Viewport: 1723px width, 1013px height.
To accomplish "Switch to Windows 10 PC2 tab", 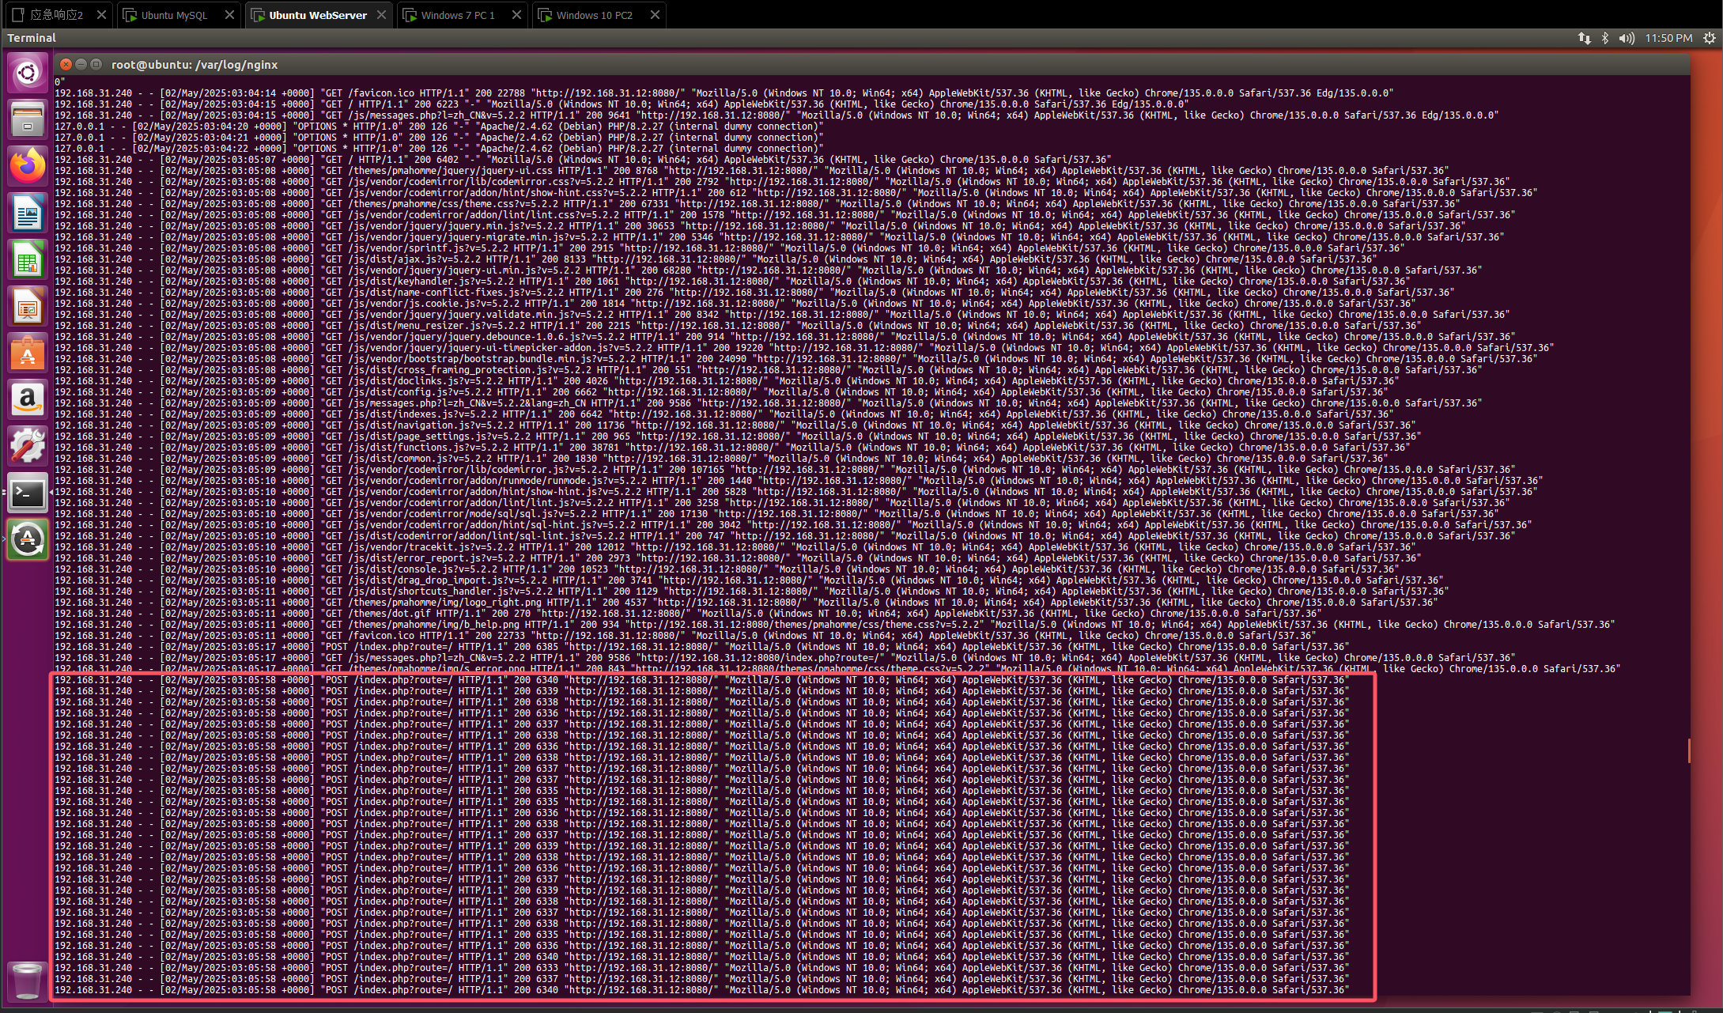I will pos(594,15).
